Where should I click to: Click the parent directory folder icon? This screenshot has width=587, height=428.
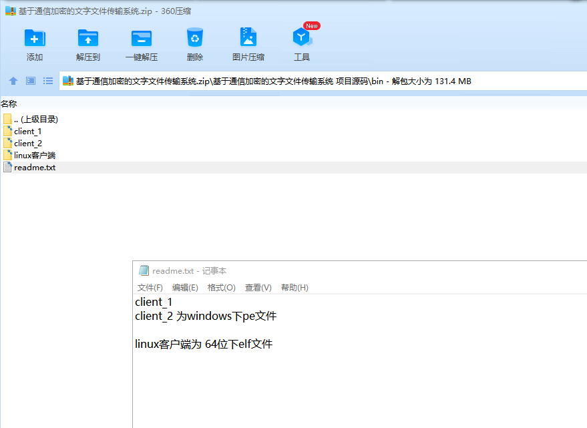pyautogui.click(x=7, y=119)
